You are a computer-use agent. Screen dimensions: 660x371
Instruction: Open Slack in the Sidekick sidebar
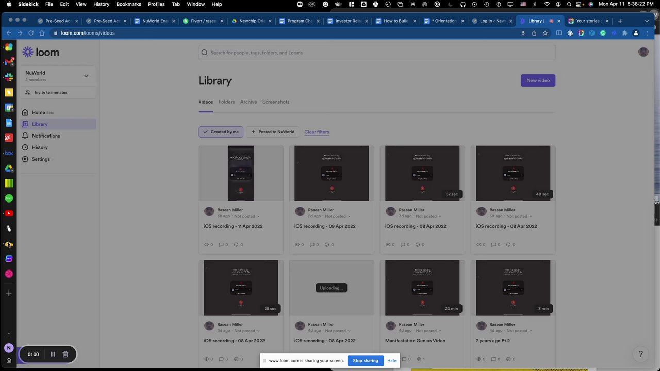point(9,77)
